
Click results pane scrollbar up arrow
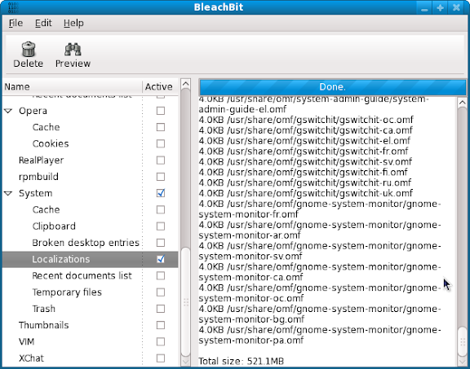tap(462, 103)
